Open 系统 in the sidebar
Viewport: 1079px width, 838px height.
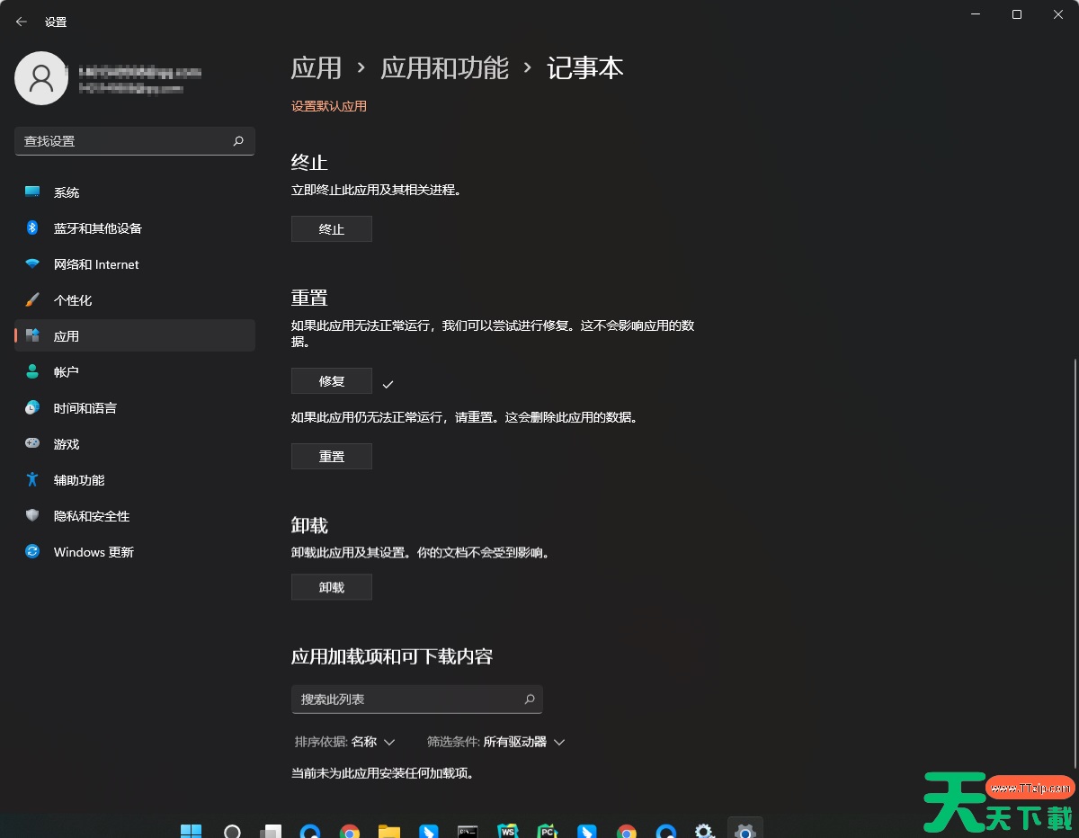pyautogui.click(x=135, y=192)
